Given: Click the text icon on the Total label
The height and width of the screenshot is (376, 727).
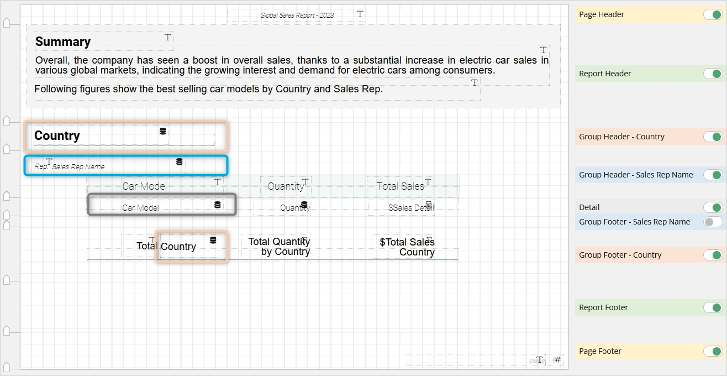Looking at the screenshot, I should tap(152, 240).
